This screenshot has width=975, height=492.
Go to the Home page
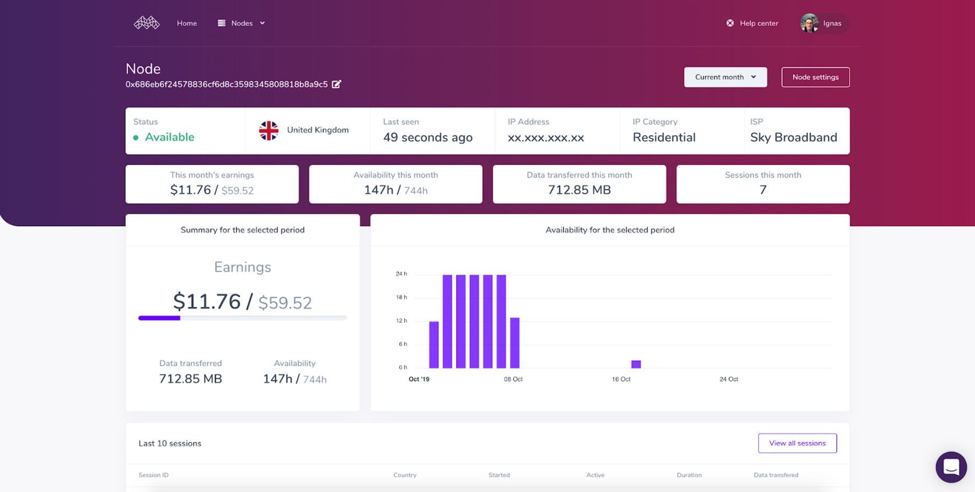point(187,23)
